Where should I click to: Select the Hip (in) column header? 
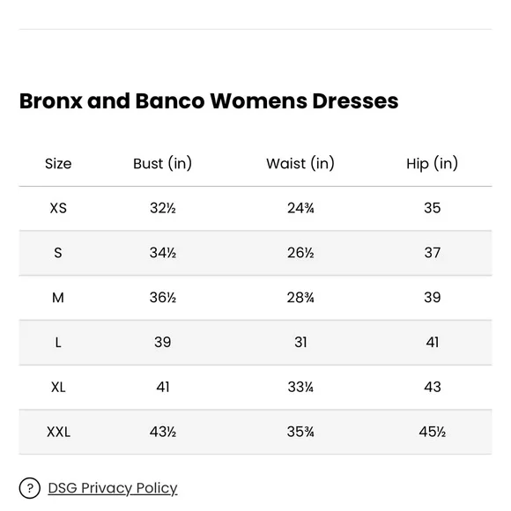coord(432,163)
